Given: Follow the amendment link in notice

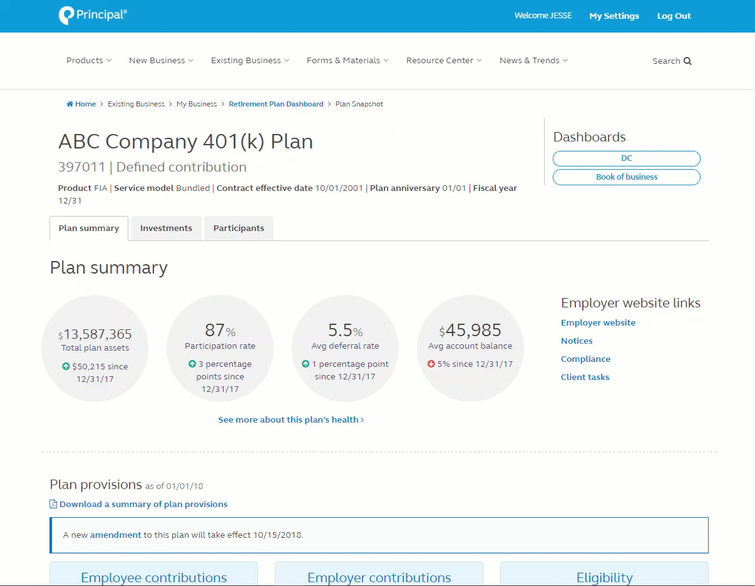Looking at the screenshot, I should point(115,535).
